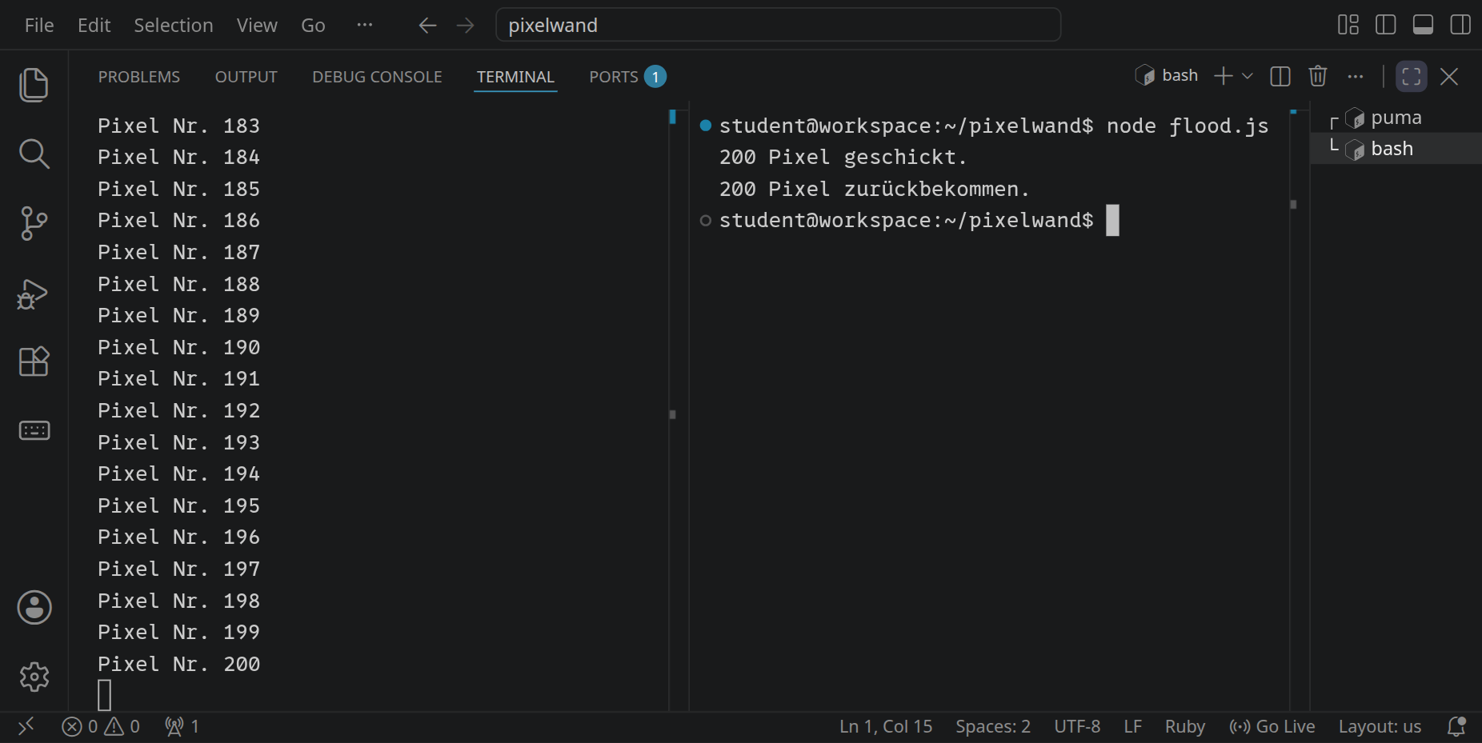Click Layout: us status item

tap(1380, 726)
